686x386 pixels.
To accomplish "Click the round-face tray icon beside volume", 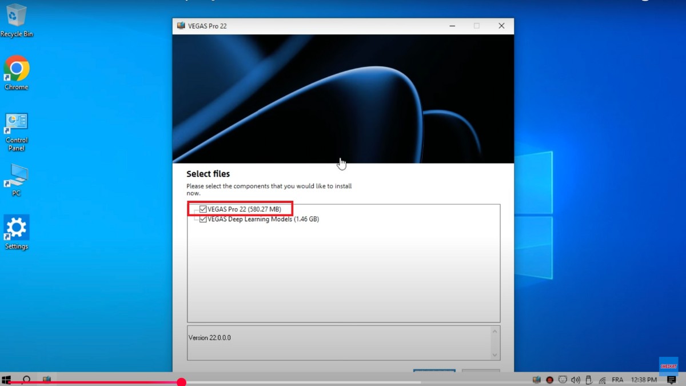I will (x=563, y=380).
